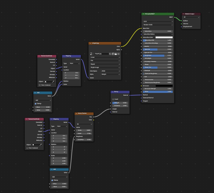
Task: Open the GGX distribution dropdown
Action: [158, 22]
